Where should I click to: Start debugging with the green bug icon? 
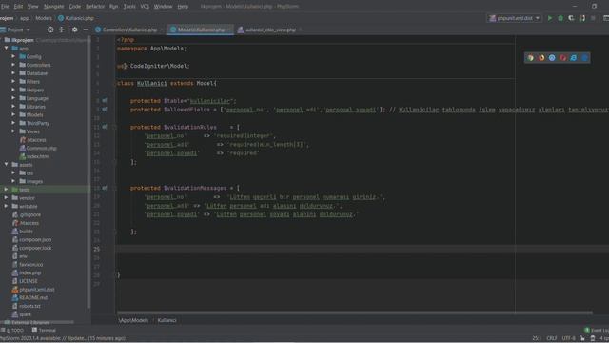click(560, 18)
